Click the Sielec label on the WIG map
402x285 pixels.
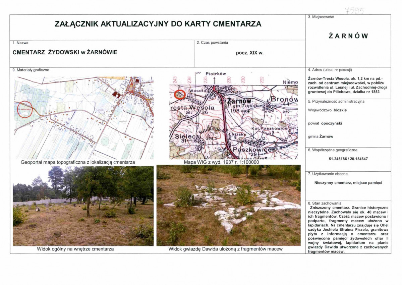[x=185, y=136]
